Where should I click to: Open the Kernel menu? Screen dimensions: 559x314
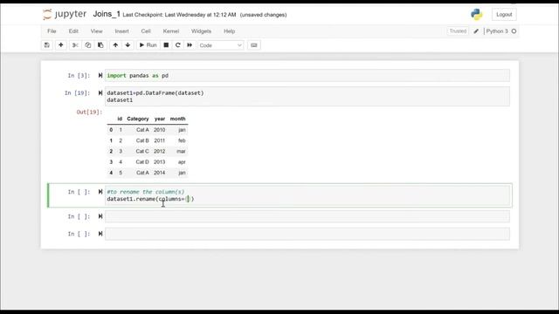[171, 31]
